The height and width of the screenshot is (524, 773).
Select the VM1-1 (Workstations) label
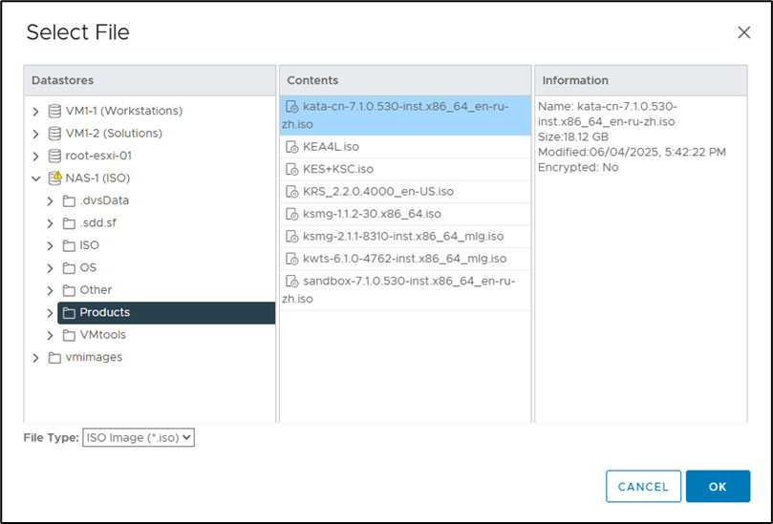124,112
